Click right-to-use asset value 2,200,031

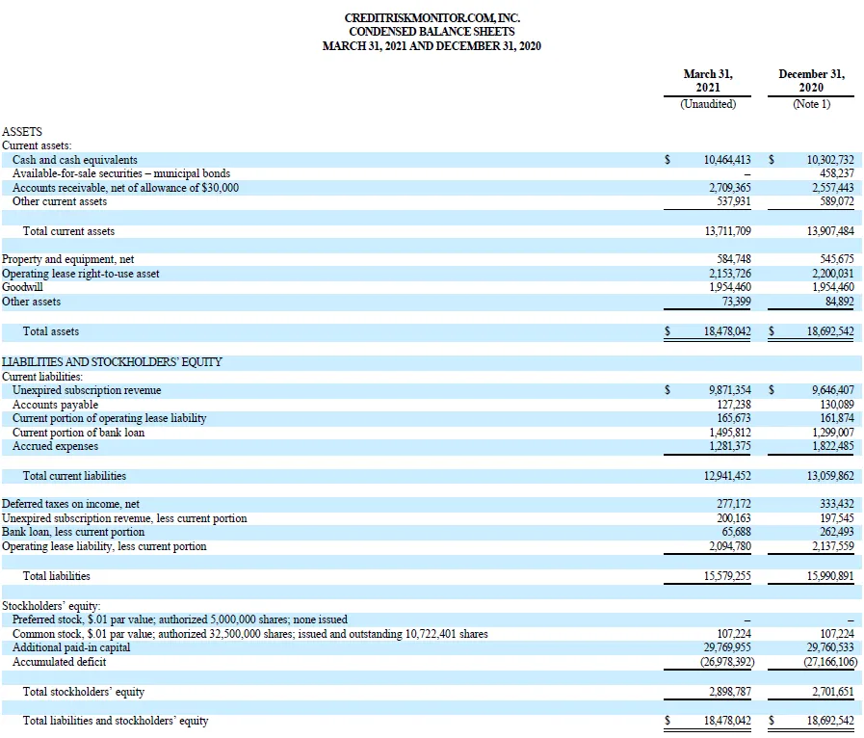pyautogui.click(x=833, y=274)
